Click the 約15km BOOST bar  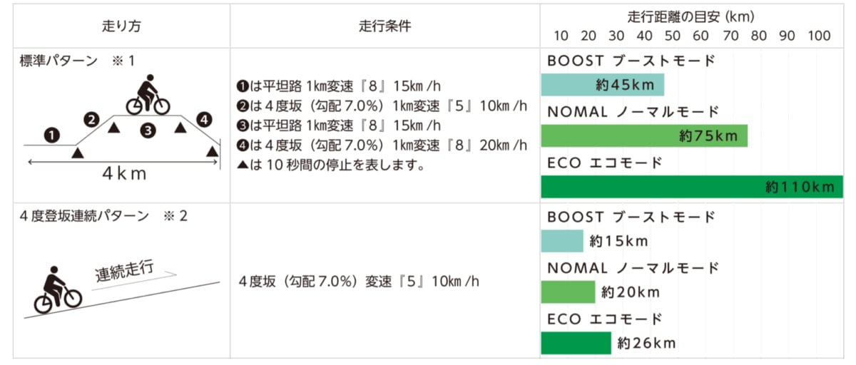(x=562, y=241)
